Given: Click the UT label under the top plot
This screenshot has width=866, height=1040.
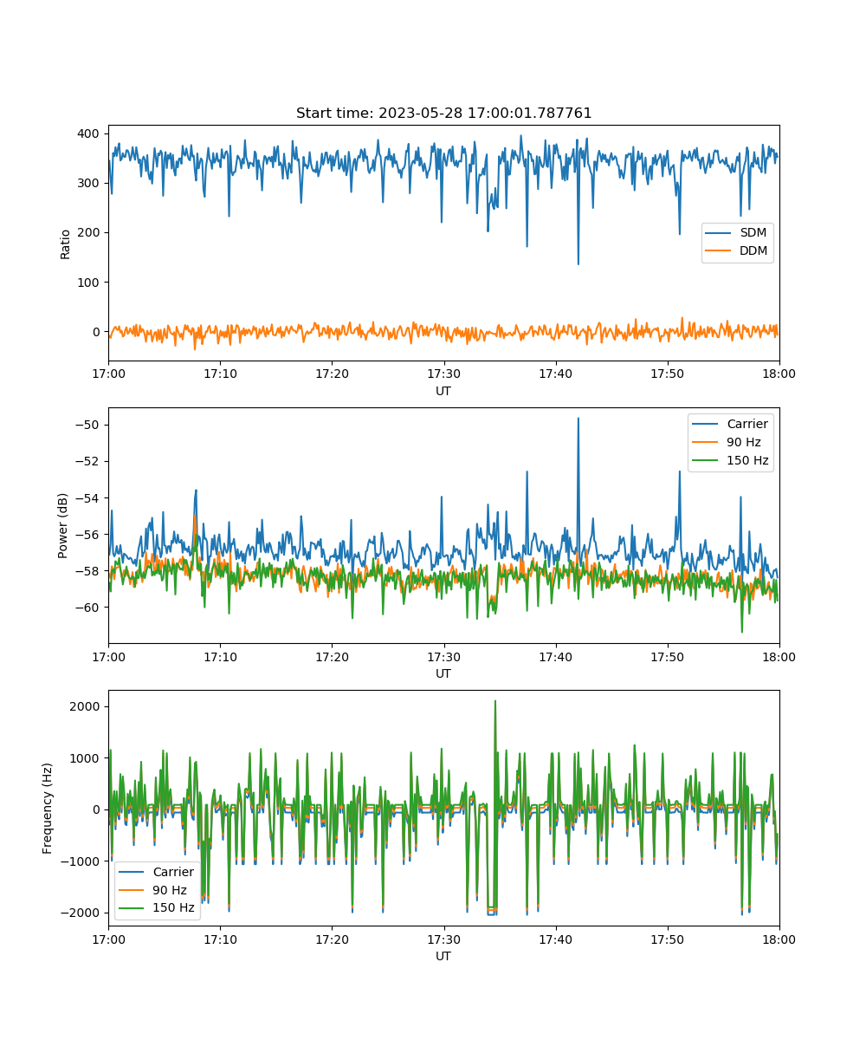Looking at the screenshot, I should (x=443, y=391).
